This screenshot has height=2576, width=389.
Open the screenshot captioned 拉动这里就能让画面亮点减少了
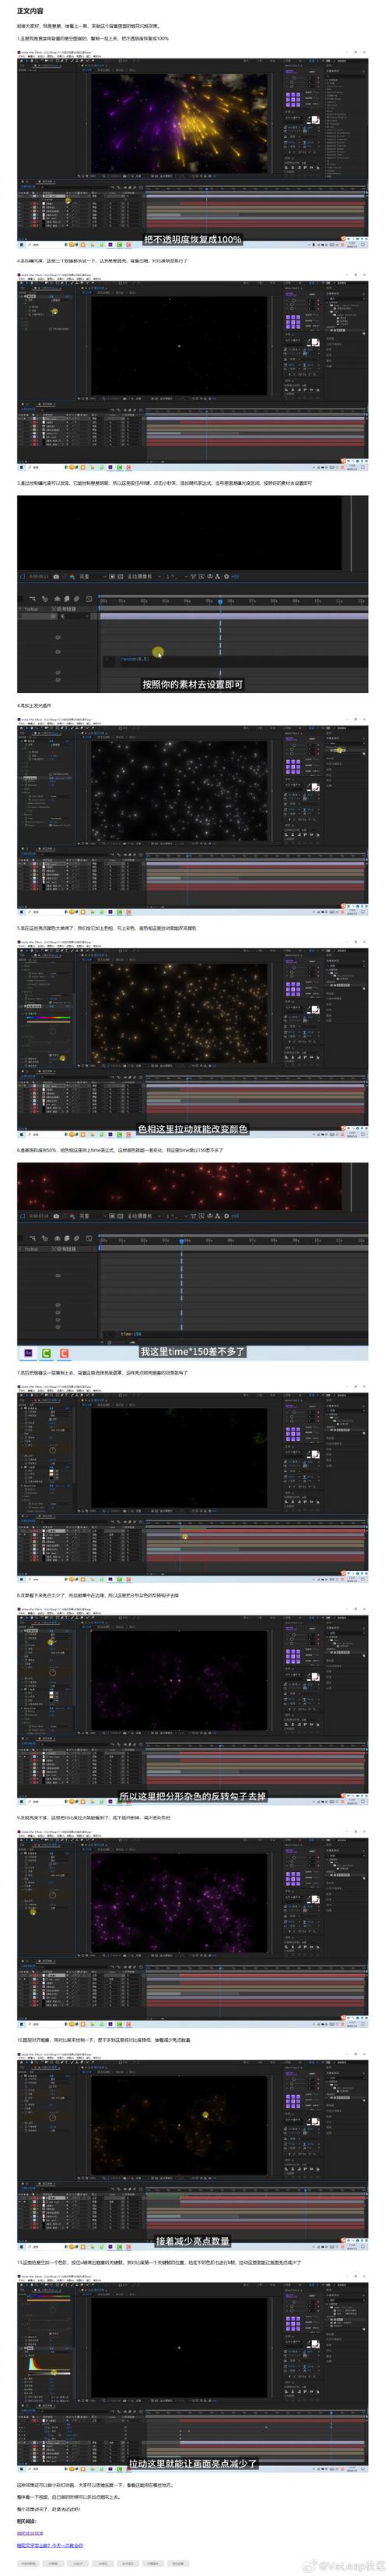click(192, 2373)
